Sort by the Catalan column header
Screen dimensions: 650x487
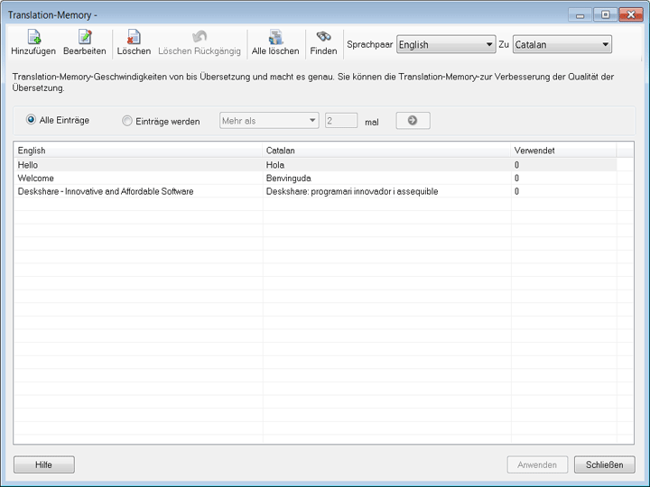point(386,151)
